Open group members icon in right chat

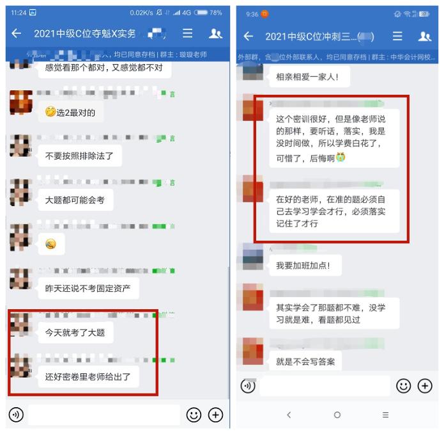click(425, 36)
